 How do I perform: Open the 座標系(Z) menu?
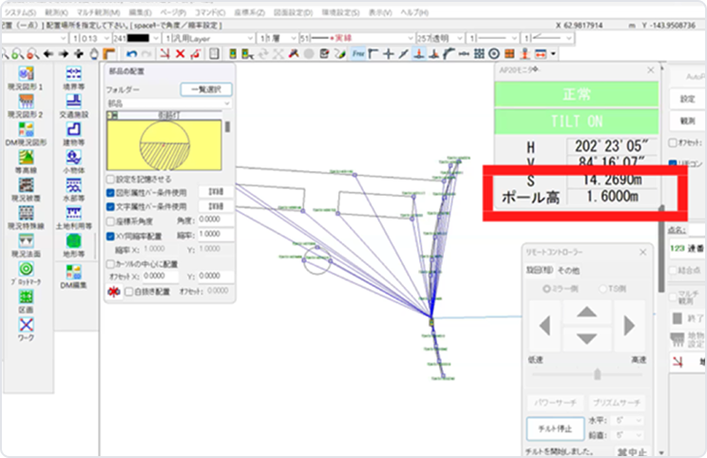click(249, 12)
